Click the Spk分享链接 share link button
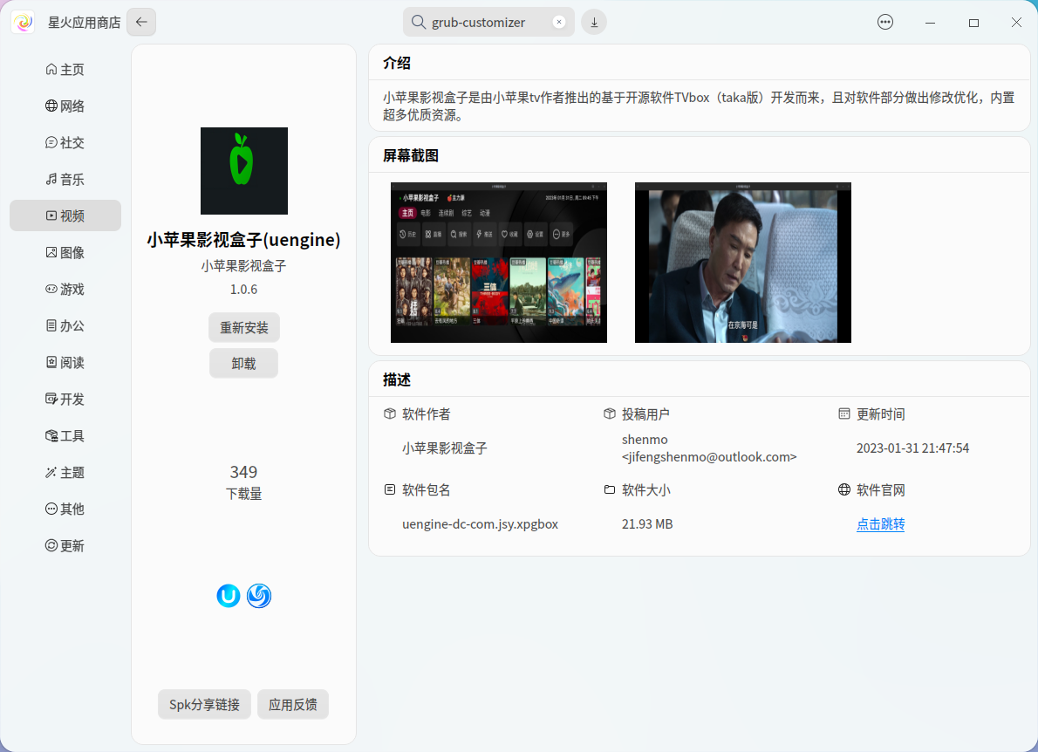Viewport: 1038px width, 752px height. (204, 704)
